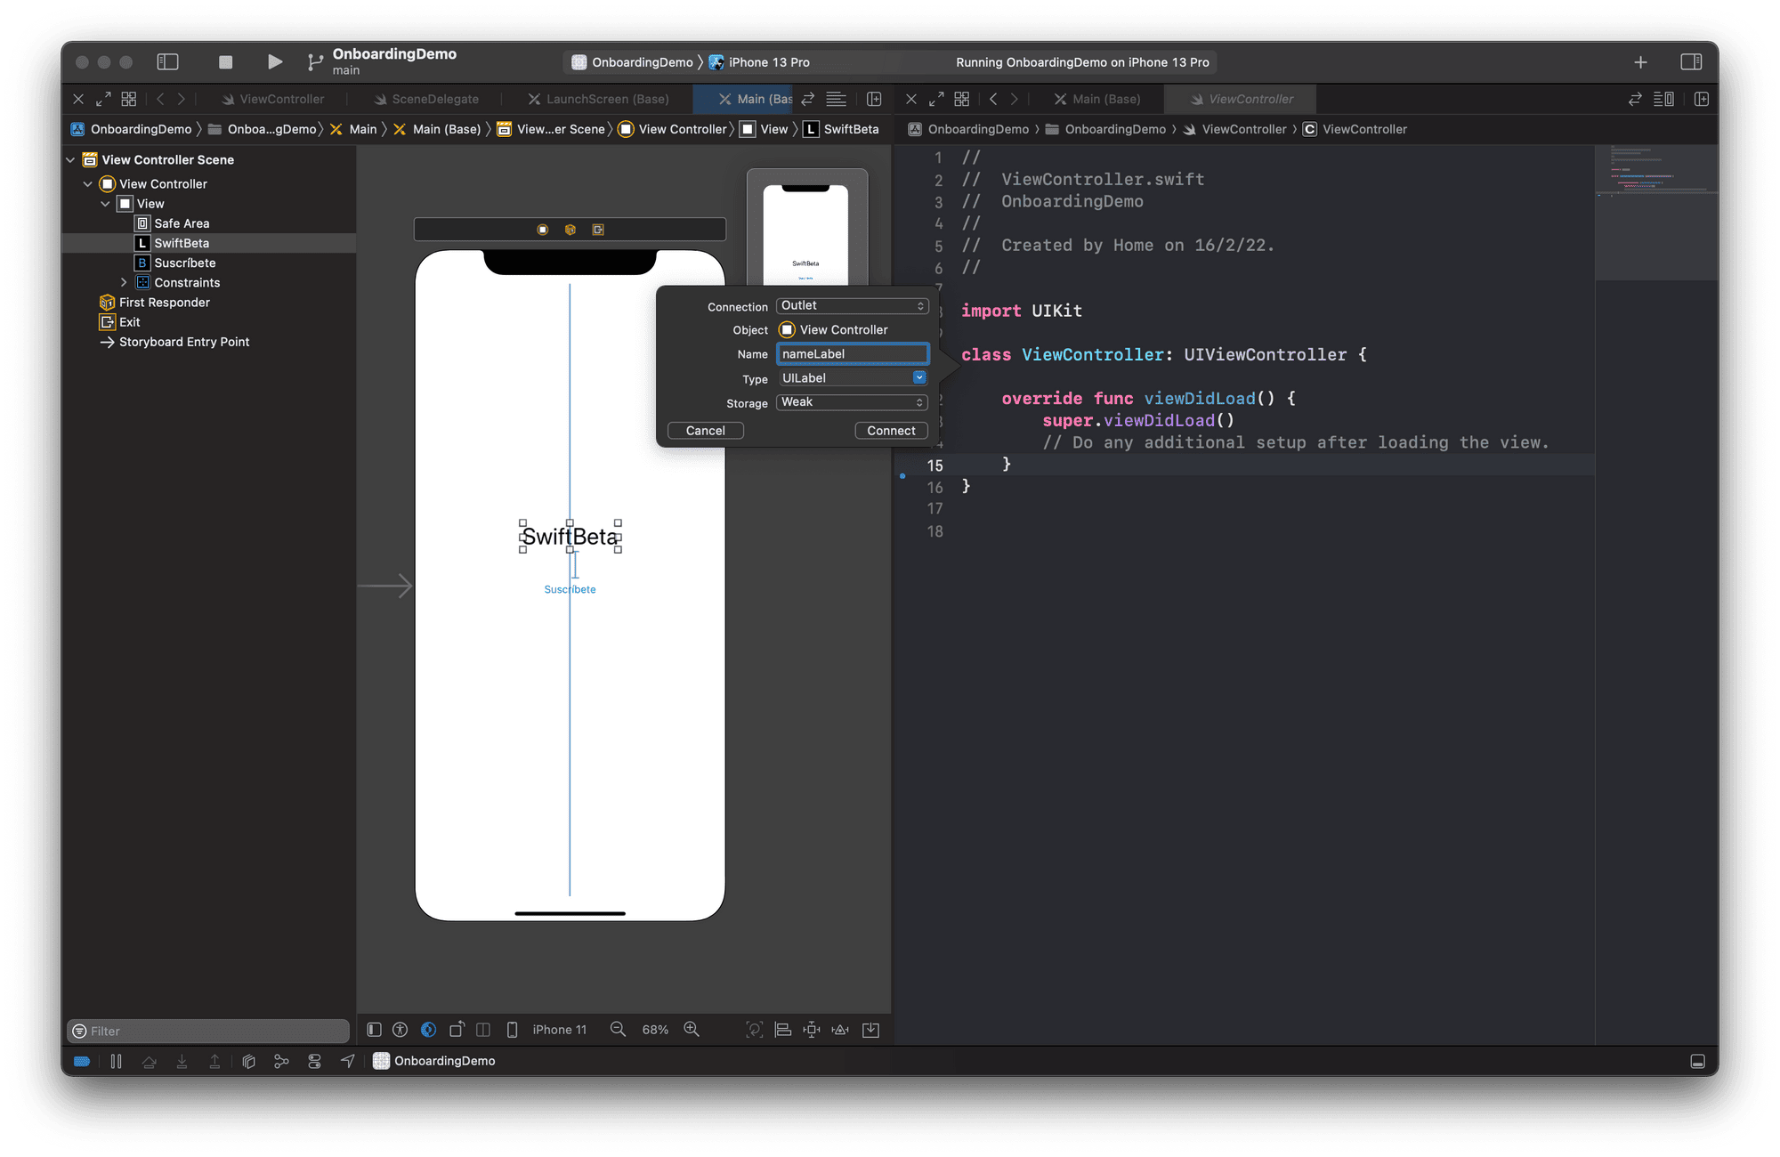The height and width of the screenshot is (1157, 1780).
Task: Stop the running app
Action: (x=225, y=61)
